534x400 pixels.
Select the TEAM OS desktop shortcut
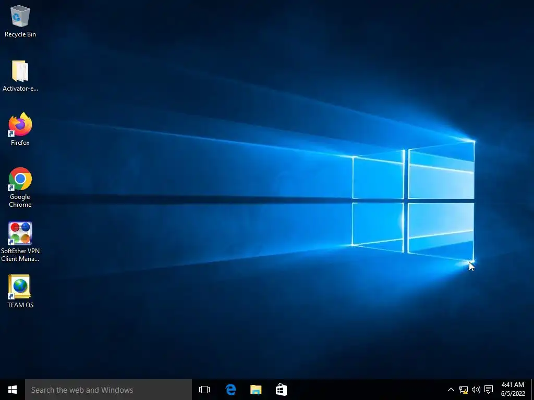click(20, 291)
